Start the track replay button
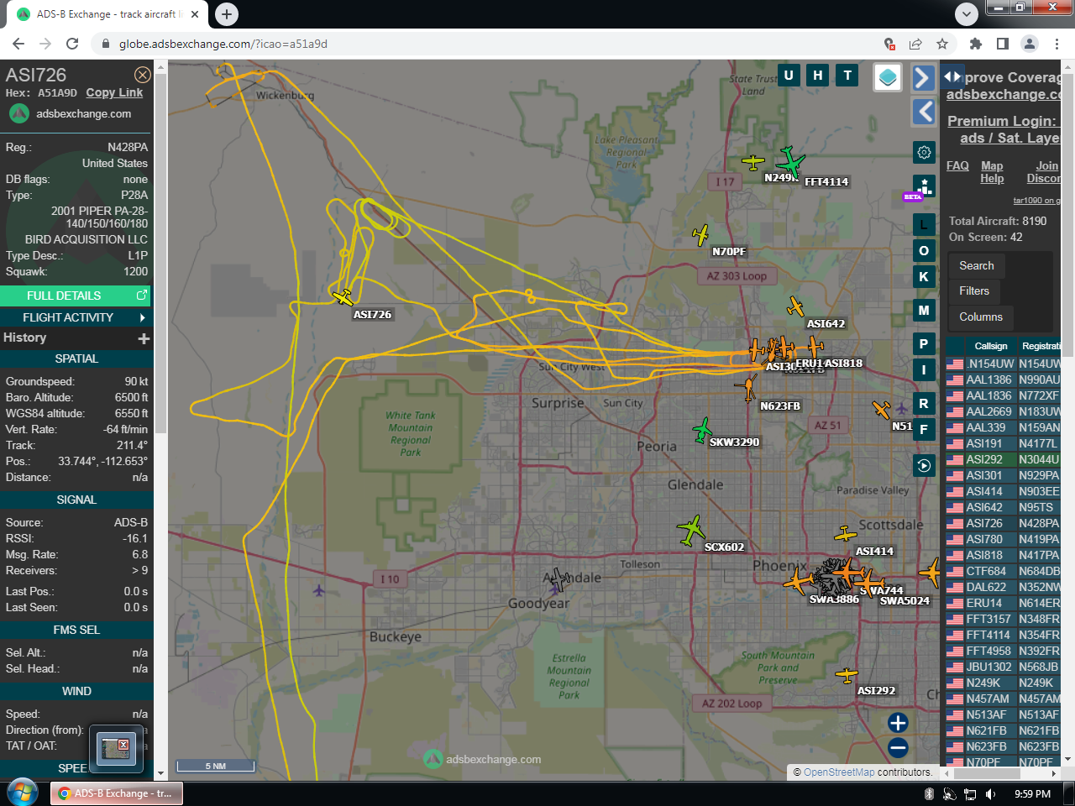This screenshot has width=1075, height=806. click(x=924, y=465)
